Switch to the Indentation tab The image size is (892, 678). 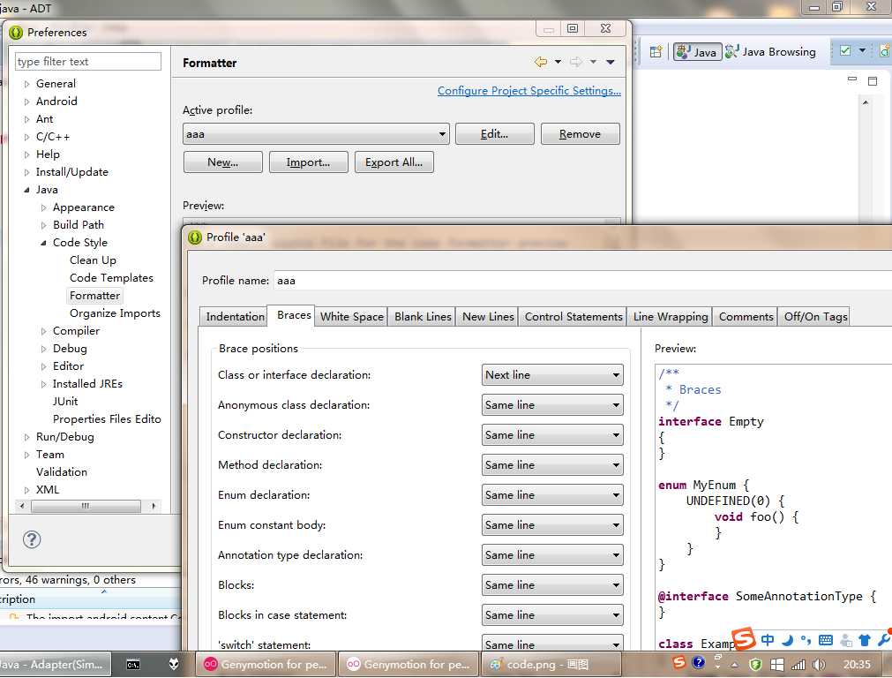click(235, 317)
